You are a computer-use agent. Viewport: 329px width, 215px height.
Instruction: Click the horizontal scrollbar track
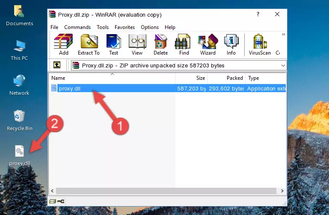click(166, 191)
